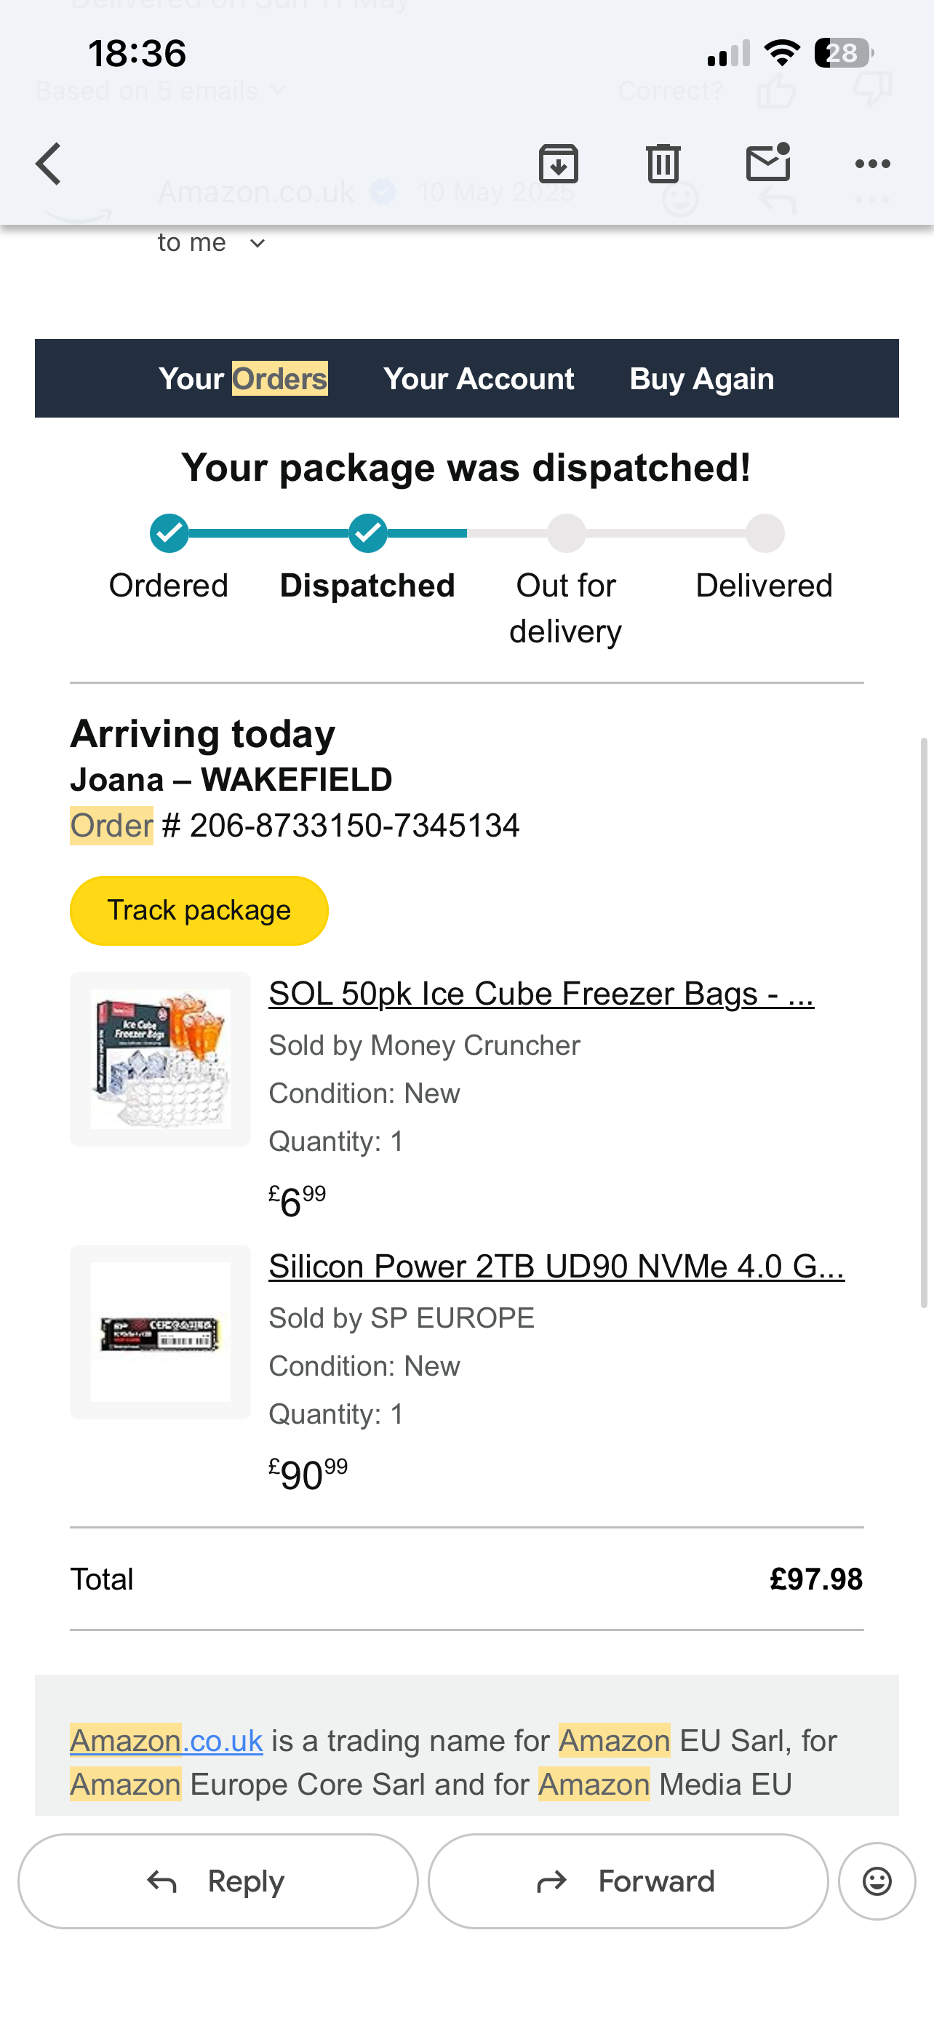Delete the email using the trash icon
The height and width of the screenshot is (2021, 934).
pos(663,164)
